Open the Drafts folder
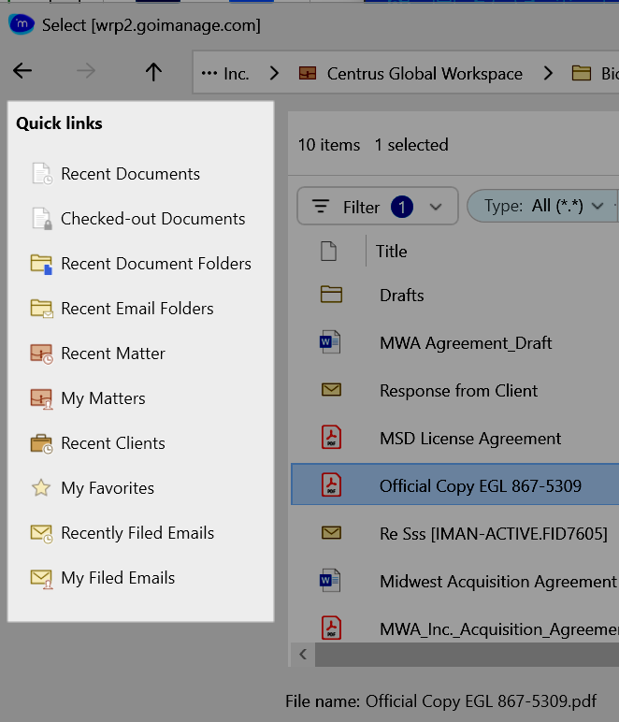This screenshot has width=619, height=722. pos(402,296)
